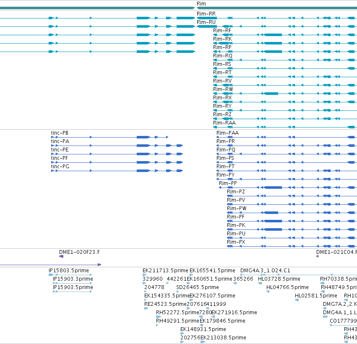The height and width of the screenshot is (344, 357).
Task: Click the Rim-PK protein label
Action: tap(236, 226)
